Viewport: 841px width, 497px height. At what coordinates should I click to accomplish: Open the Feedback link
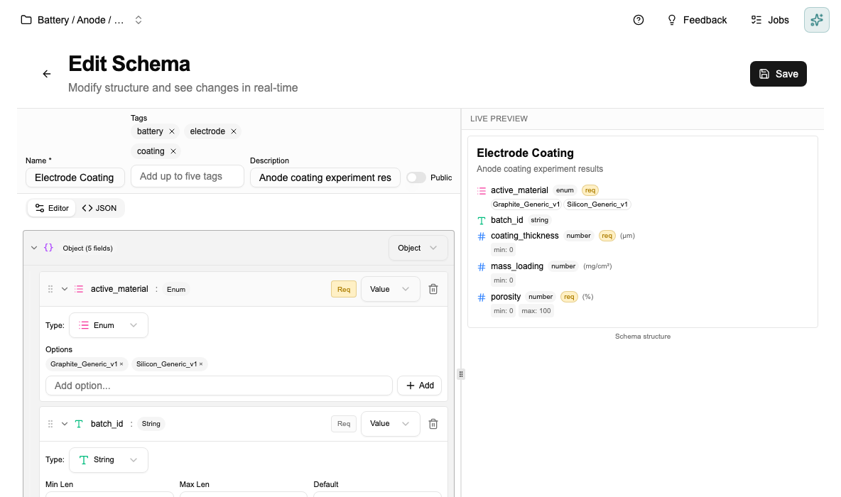click(697, 20)
